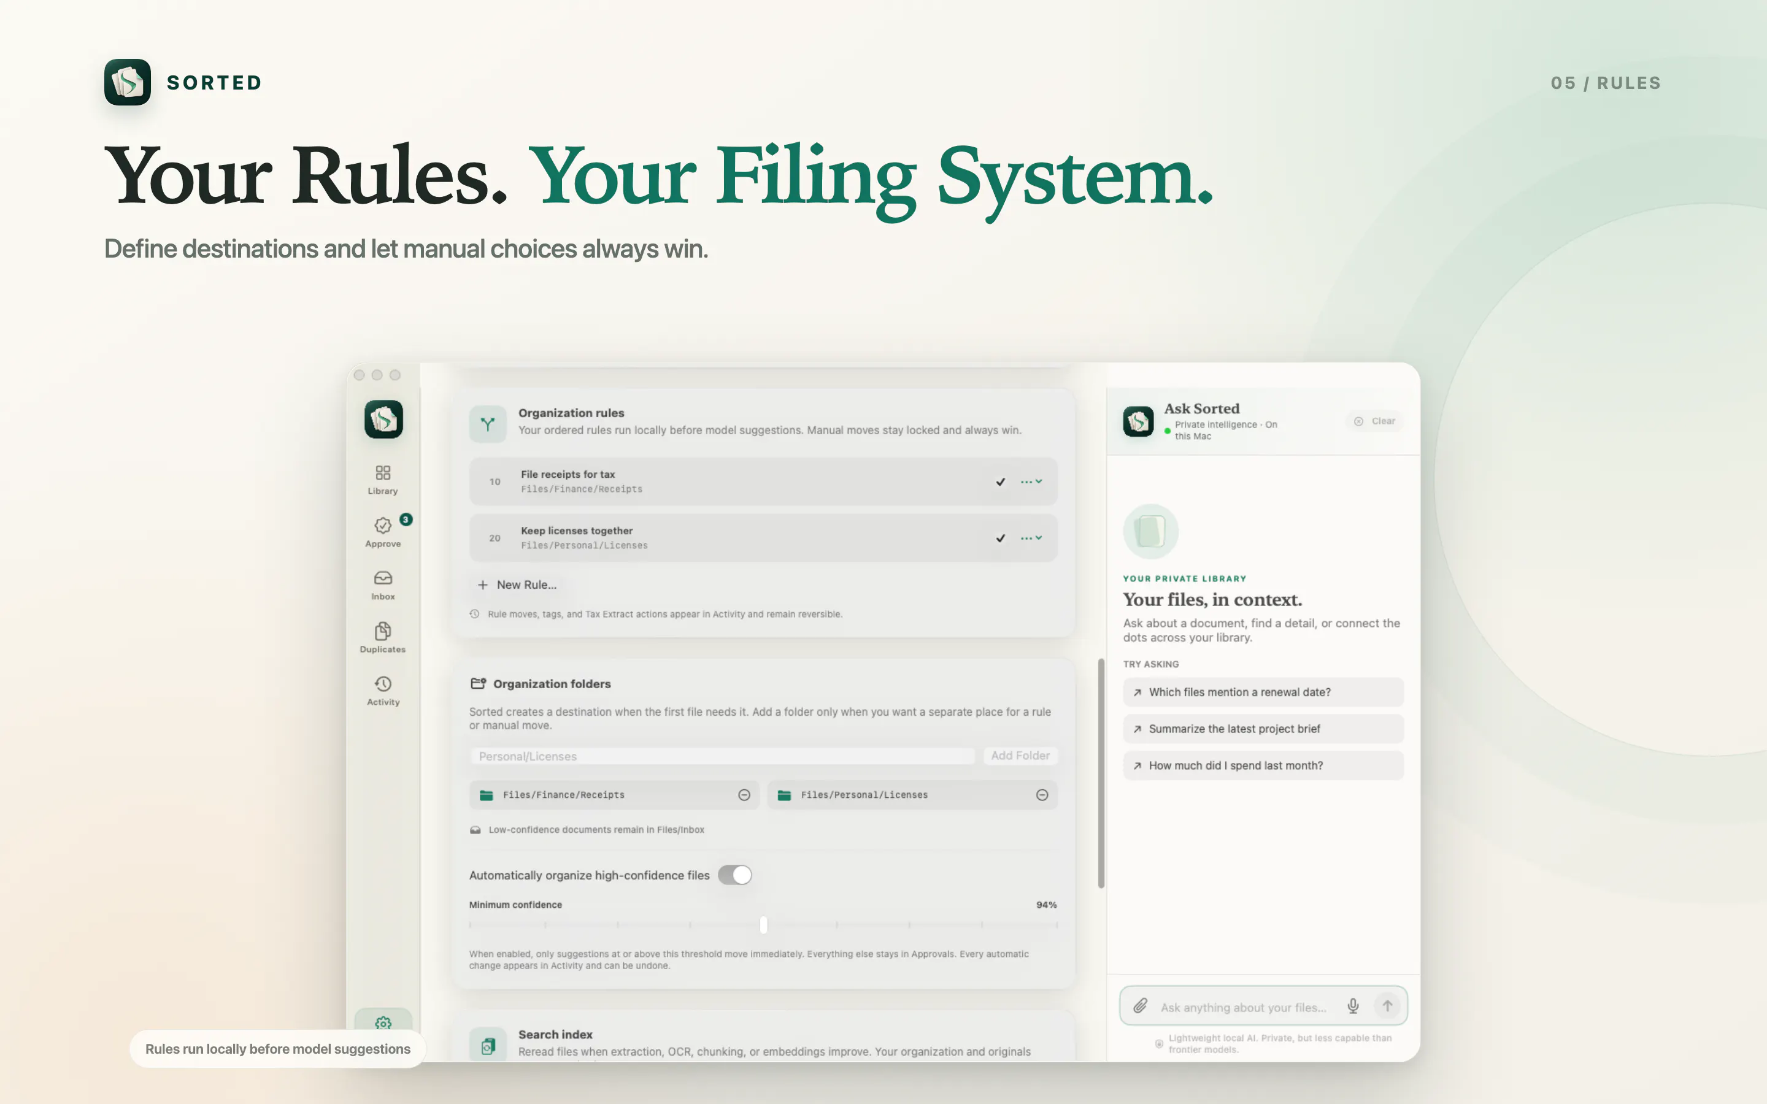Viewport: 1767px width, 1104px height.
Task: Click the 94% confidence value
Action: [x=1046, y=905]
